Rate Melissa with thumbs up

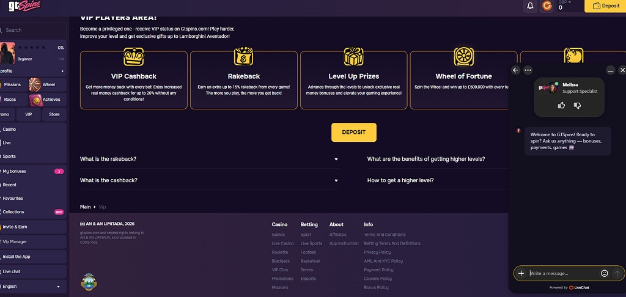pyautogui.click(x=561, y=105)
